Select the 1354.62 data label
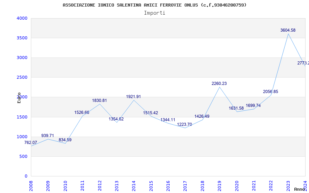The image size is (309, 193). 116,119
